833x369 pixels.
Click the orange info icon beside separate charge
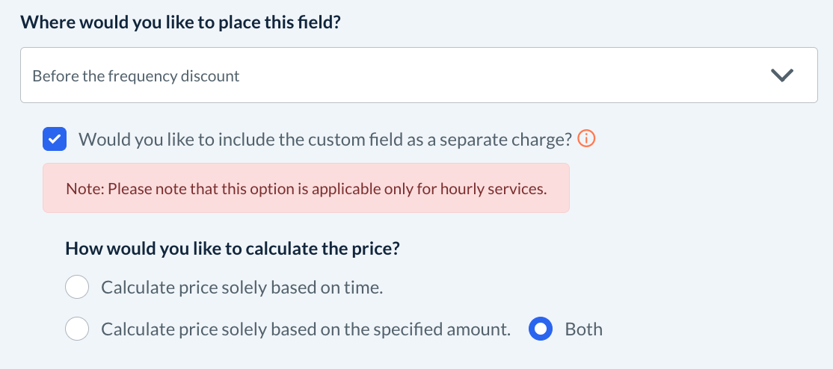pyautogui.click(x=588, y=139)
